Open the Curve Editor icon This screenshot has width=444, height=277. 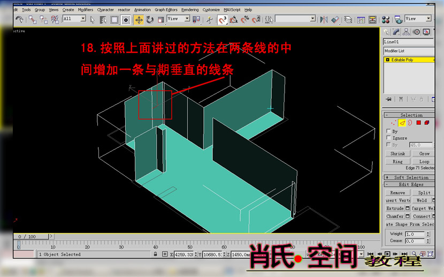click(361, 20)
